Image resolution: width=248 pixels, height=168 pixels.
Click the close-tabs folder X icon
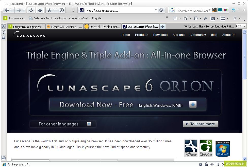coord(213,19)
